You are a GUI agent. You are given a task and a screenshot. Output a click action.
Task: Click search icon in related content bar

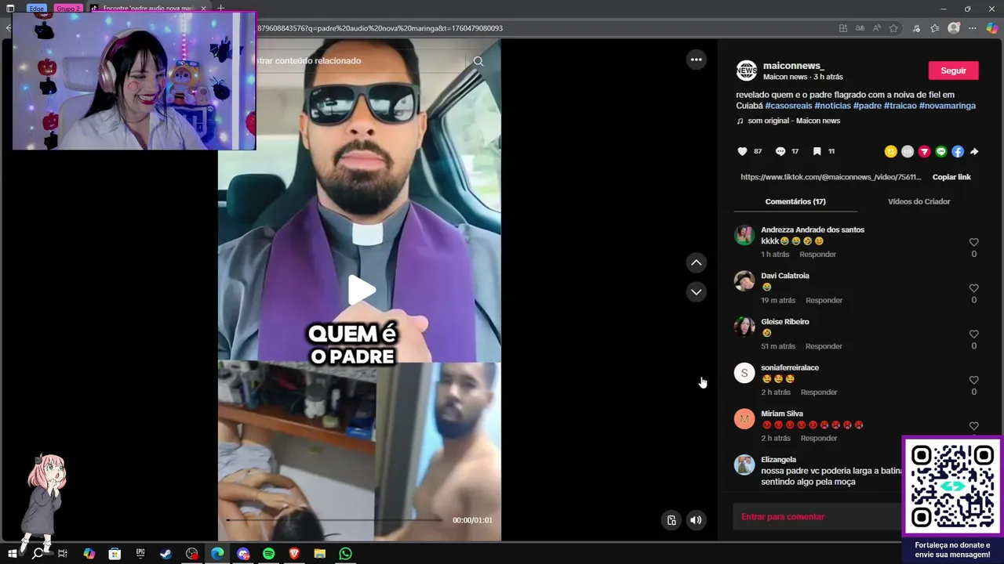pyautogui.click(x=478, y=61)
